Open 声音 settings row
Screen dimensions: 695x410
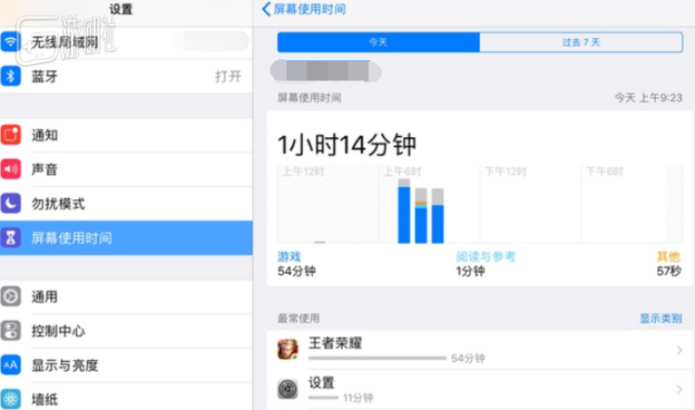click(x=126, y=169)
